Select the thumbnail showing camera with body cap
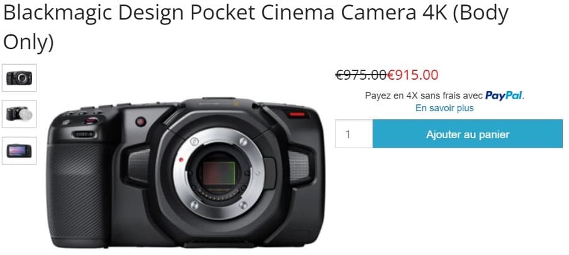 point(20,114)
